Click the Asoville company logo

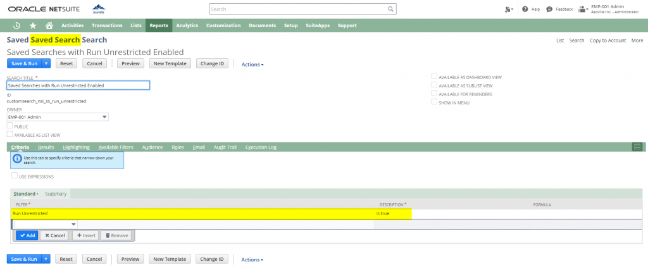[98, 9]
